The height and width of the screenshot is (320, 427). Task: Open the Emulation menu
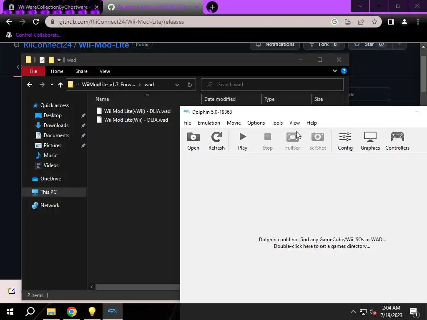(208, 123)
